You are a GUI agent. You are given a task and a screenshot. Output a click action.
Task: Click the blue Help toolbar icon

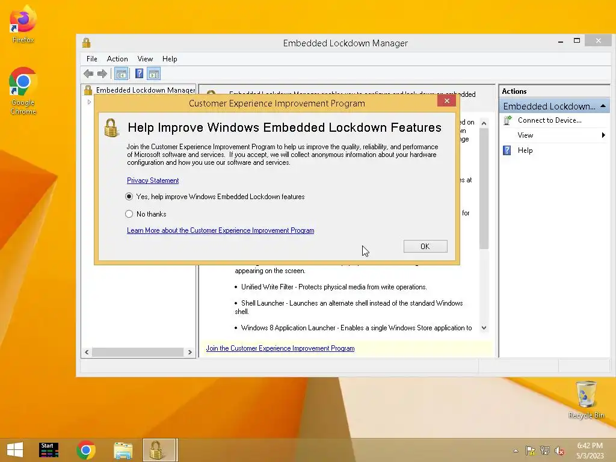pyautogui.click(x=139, y=73)
